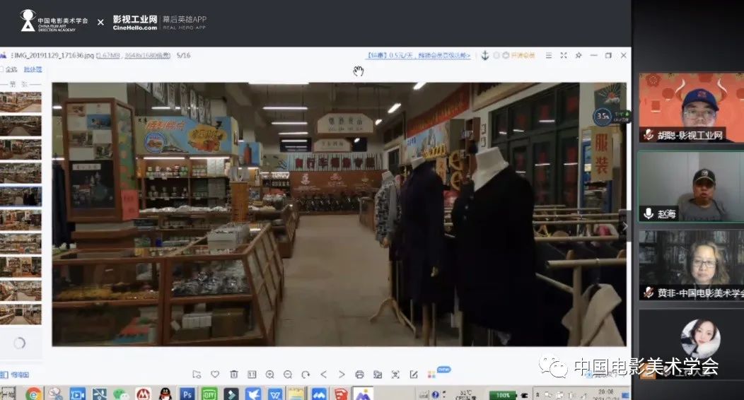Image resolution: width=744 pixels, height=400 pixels.
Task: Go to the previous image arrow
Action: coord(324,375)
